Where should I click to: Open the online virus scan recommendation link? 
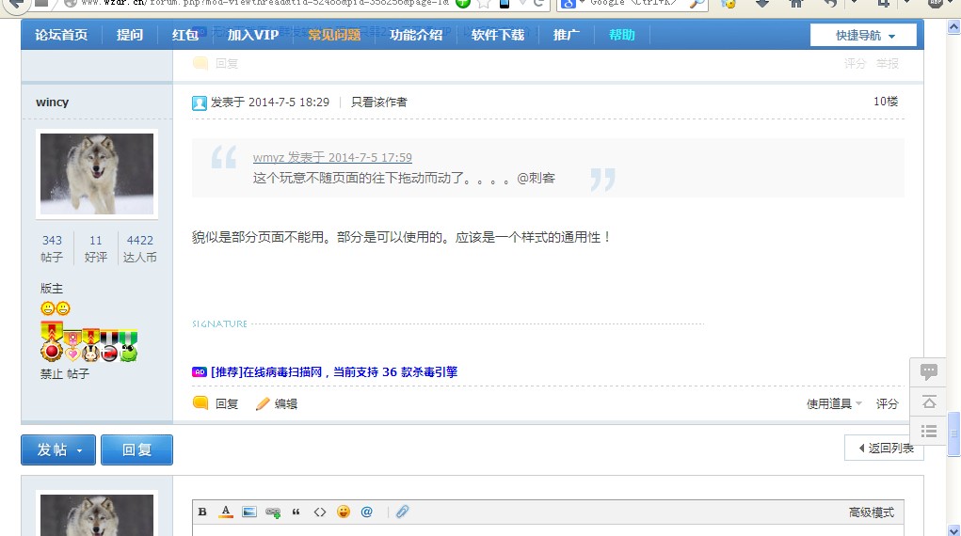pyautogui.click(x=334, y=371)
